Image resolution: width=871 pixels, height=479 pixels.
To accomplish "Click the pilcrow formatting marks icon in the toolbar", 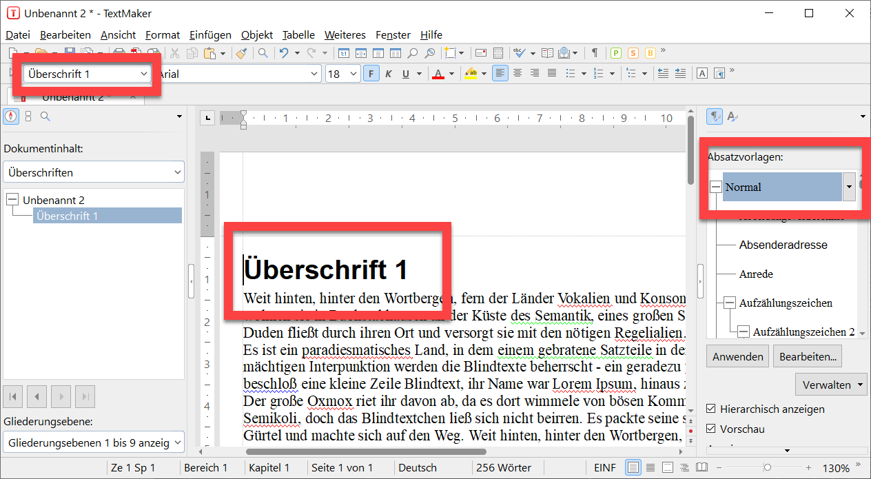I will 594,53.
